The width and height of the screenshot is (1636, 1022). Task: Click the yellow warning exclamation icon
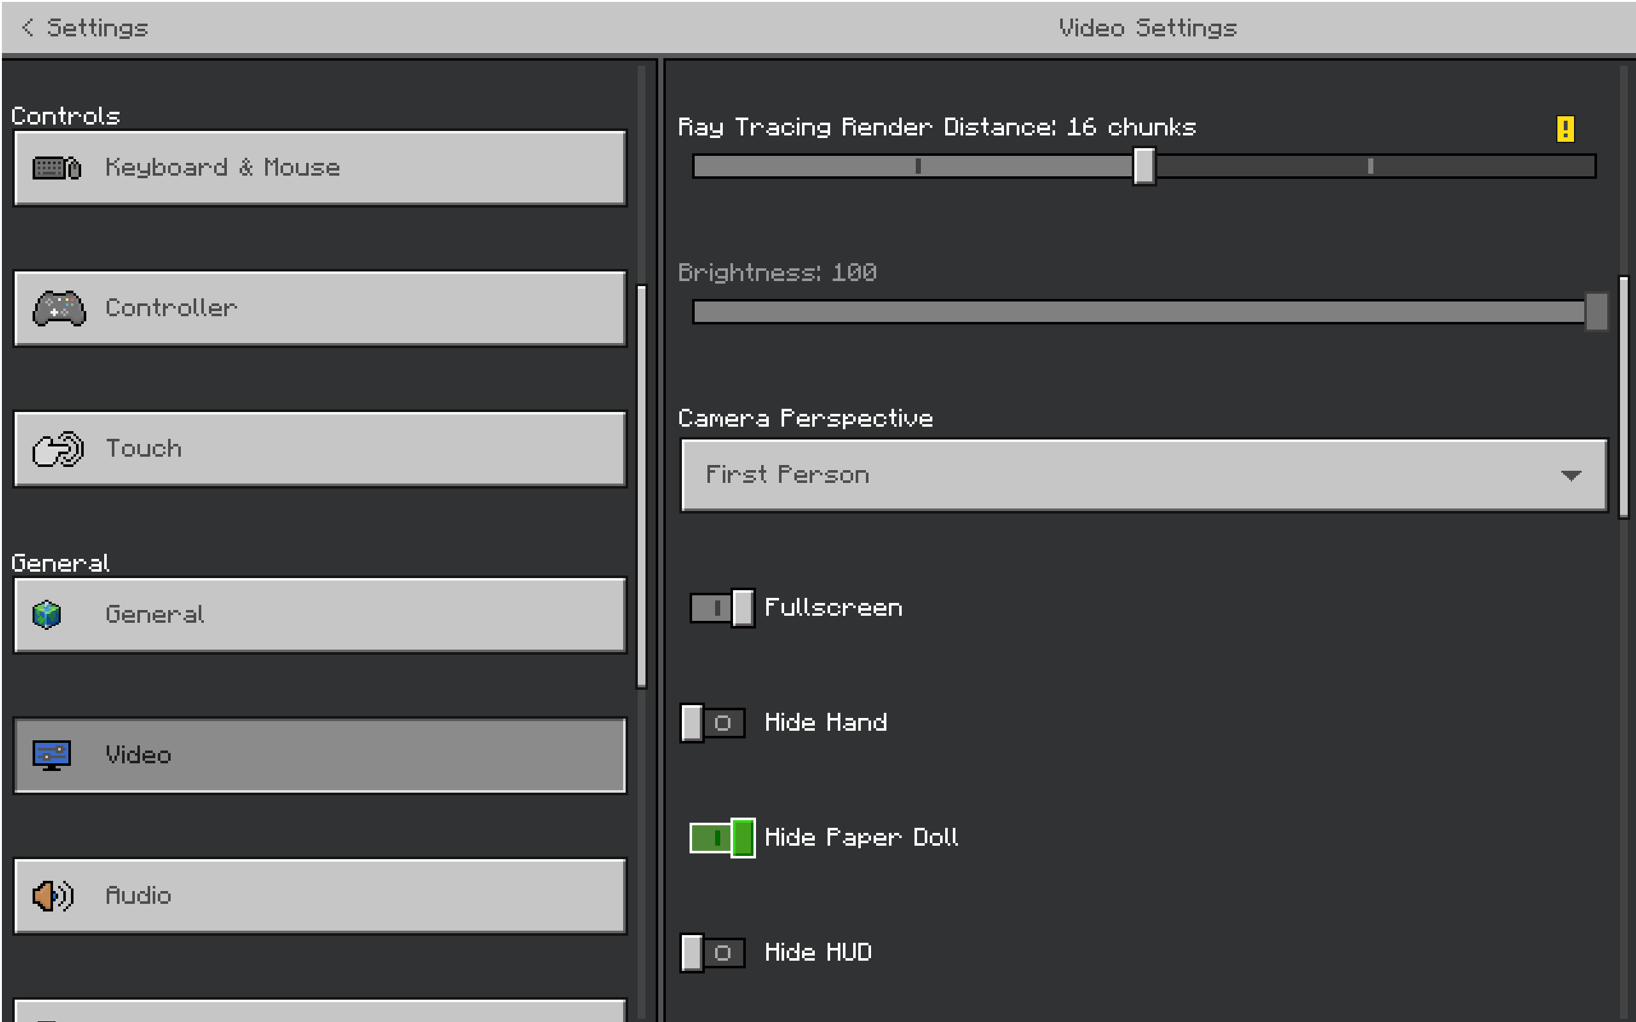click(x=1565, y=128)
